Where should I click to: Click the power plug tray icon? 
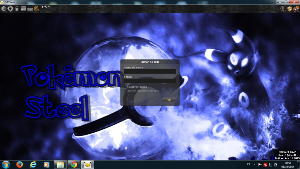point(275,165)
